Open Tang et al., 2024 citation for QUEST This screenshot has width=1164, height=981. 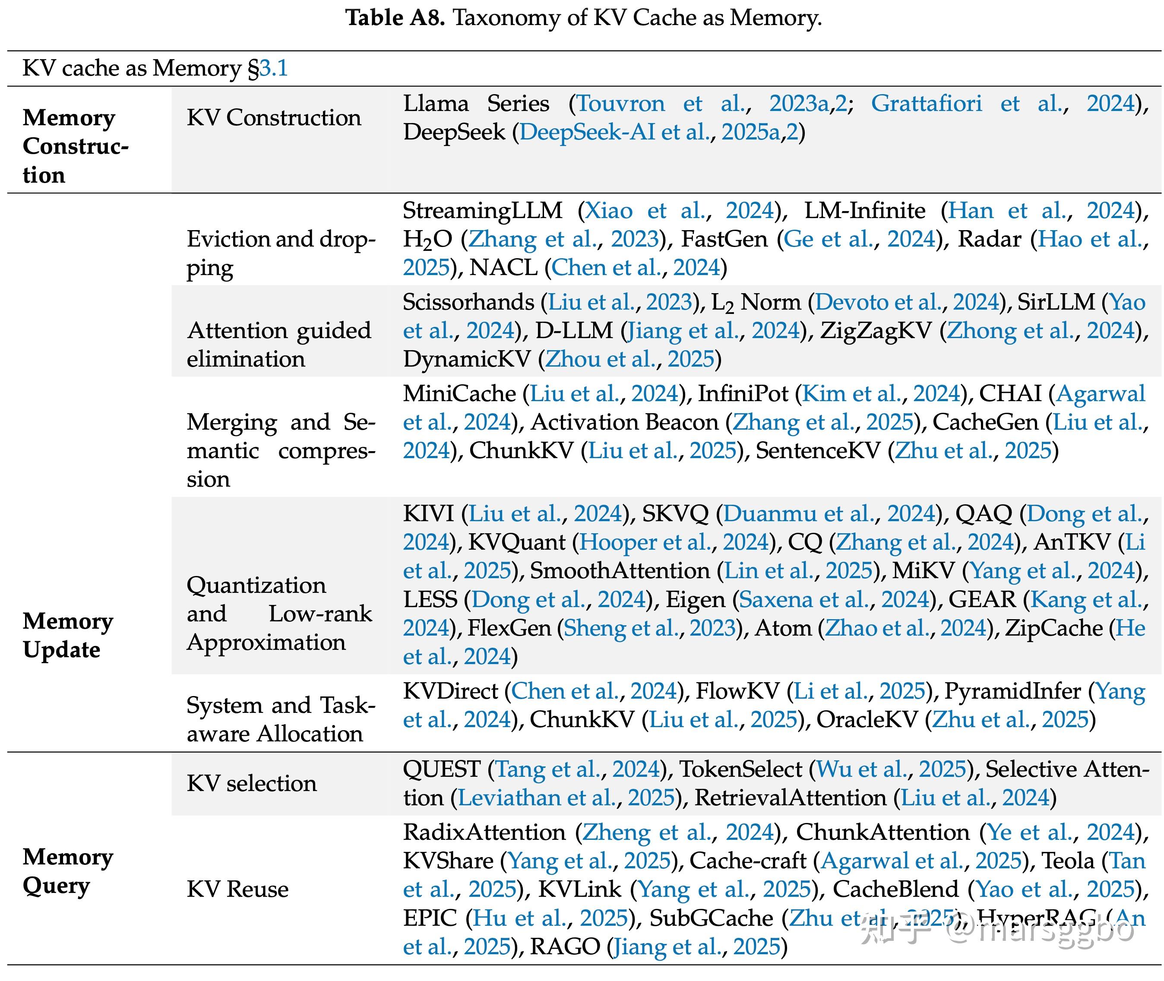[x=577, y=770]
